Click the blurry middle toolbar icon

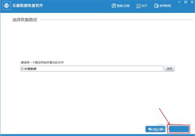click(138, 6)
